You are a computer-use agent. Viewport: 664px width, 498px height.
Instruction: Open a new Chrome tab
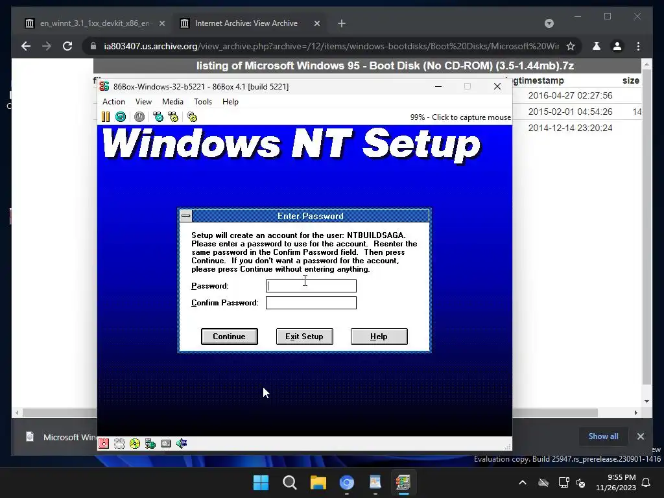click(342, 23)
